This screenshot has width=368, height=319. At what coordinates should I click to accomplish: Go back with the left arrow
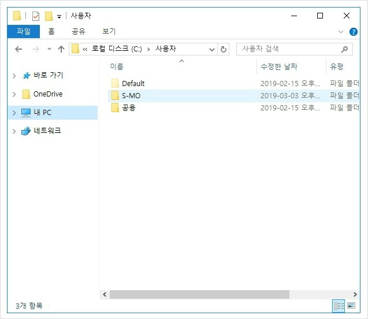tap(18, 49)
